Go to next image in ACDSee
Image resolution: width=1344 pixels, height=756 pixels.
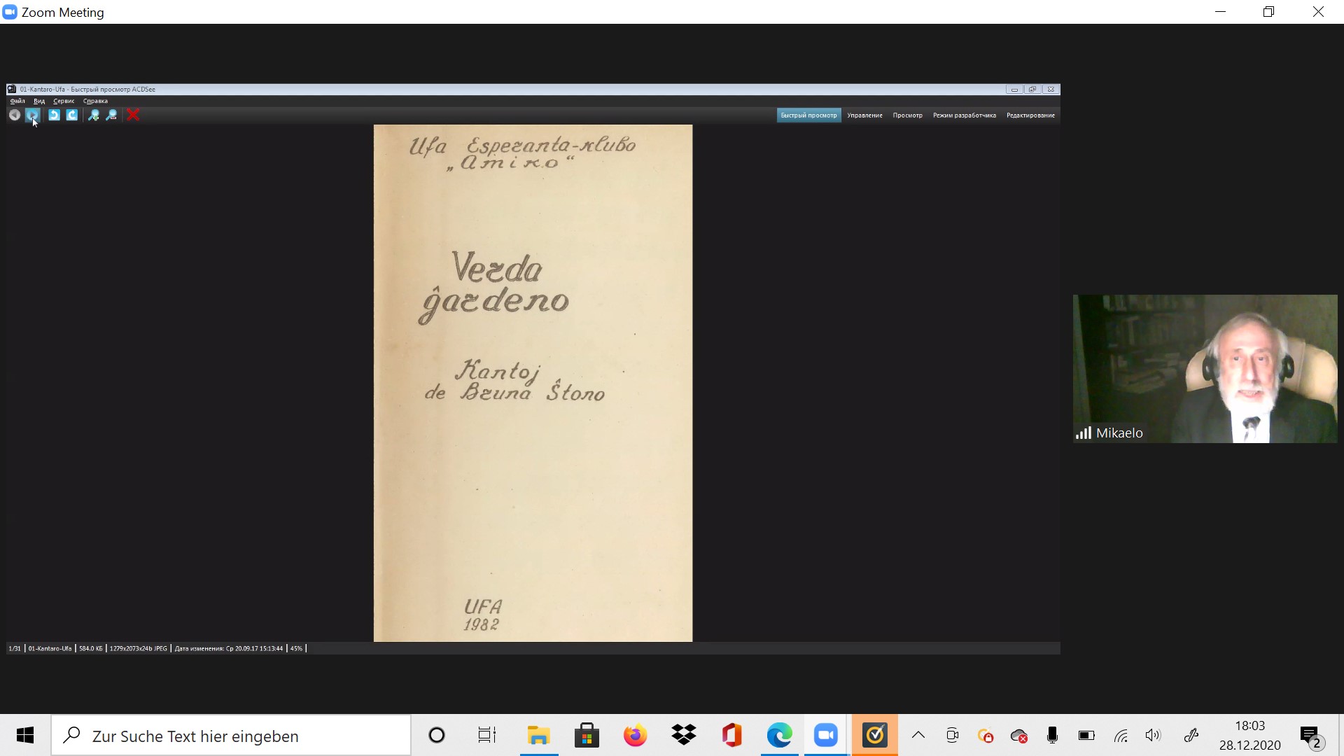(x=32, y=115)
